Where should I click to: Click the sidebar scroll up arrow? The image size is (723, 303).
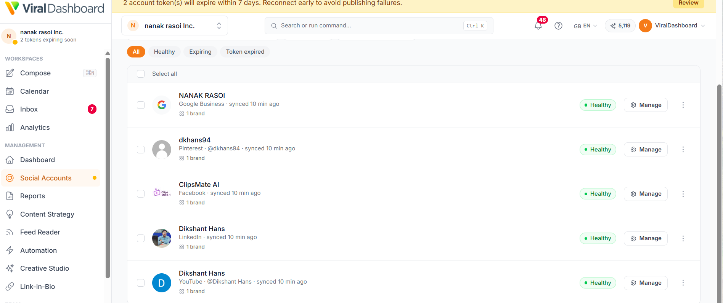(x=108, y=53)
